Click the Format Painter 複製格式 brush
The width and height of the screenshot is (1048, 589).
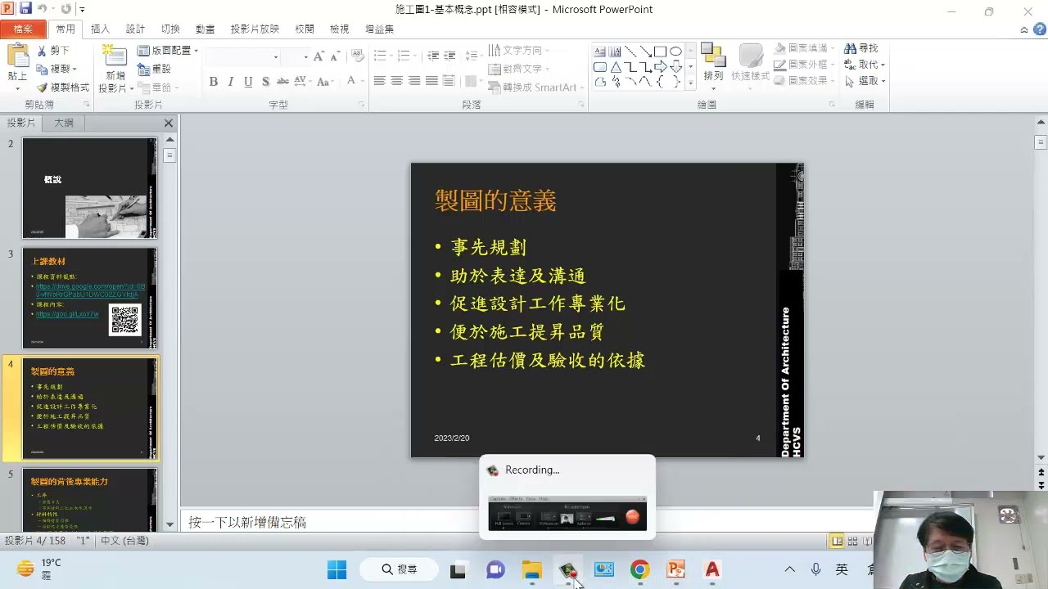click(63, 88)
